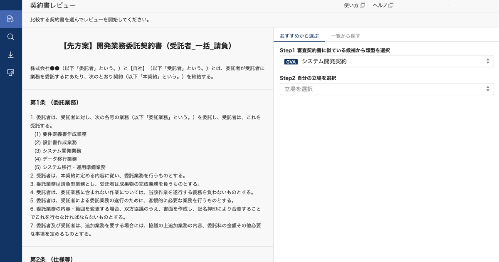Click clause 2 本契約に定める内容に従い
The width and height of the screenshot is (499, 262).
(x=108, y=175)
